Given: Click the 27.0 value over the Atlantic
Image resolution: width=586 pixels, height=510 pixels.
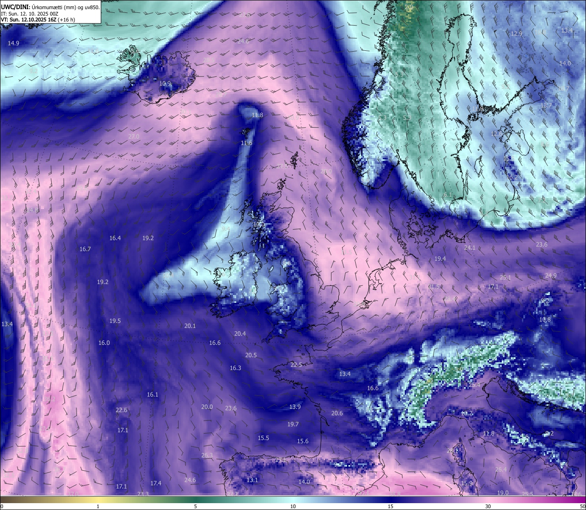Looking at the screenshot, I should (134, 137).
